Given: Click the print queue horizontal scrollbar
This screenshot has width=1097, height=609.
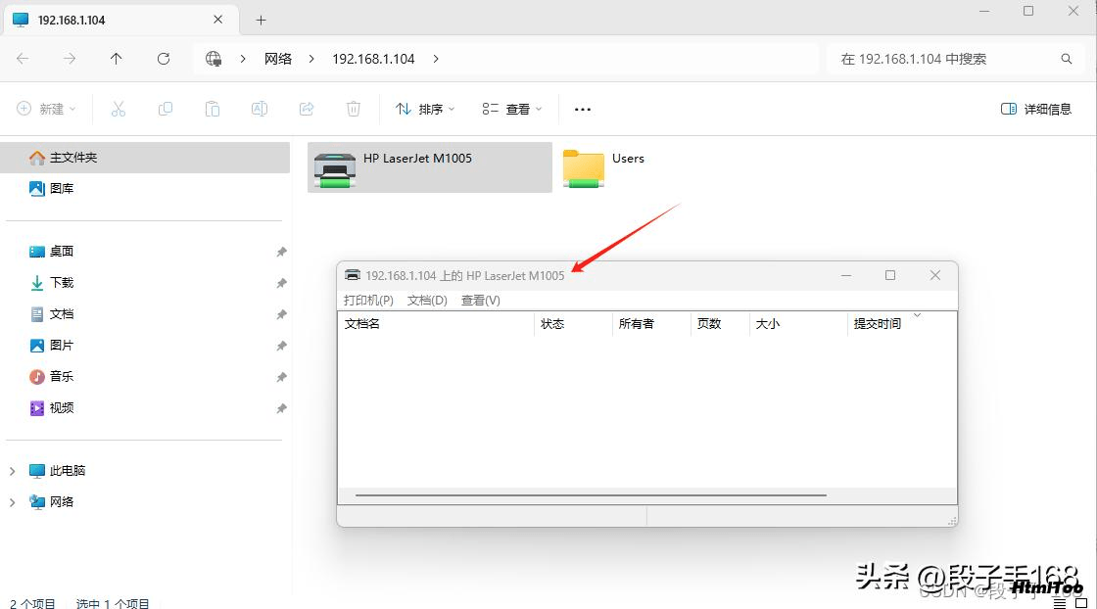Looking at the screenshot, I should pos(591,495).
